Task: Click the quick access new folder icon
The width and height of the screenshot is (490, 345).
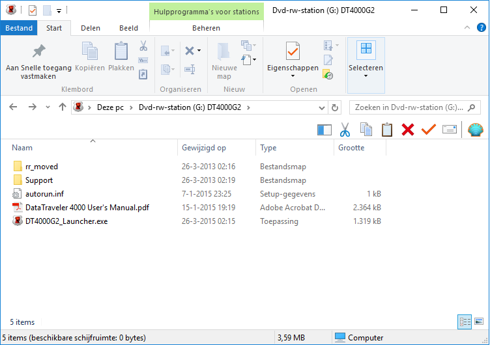Action: coord(47,10)
